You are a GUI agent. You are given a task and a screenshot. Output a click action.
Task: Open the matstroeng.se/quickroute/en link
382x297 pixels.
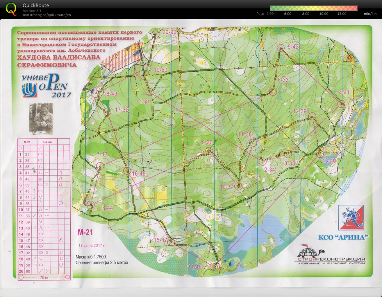(x=47, y=15)
